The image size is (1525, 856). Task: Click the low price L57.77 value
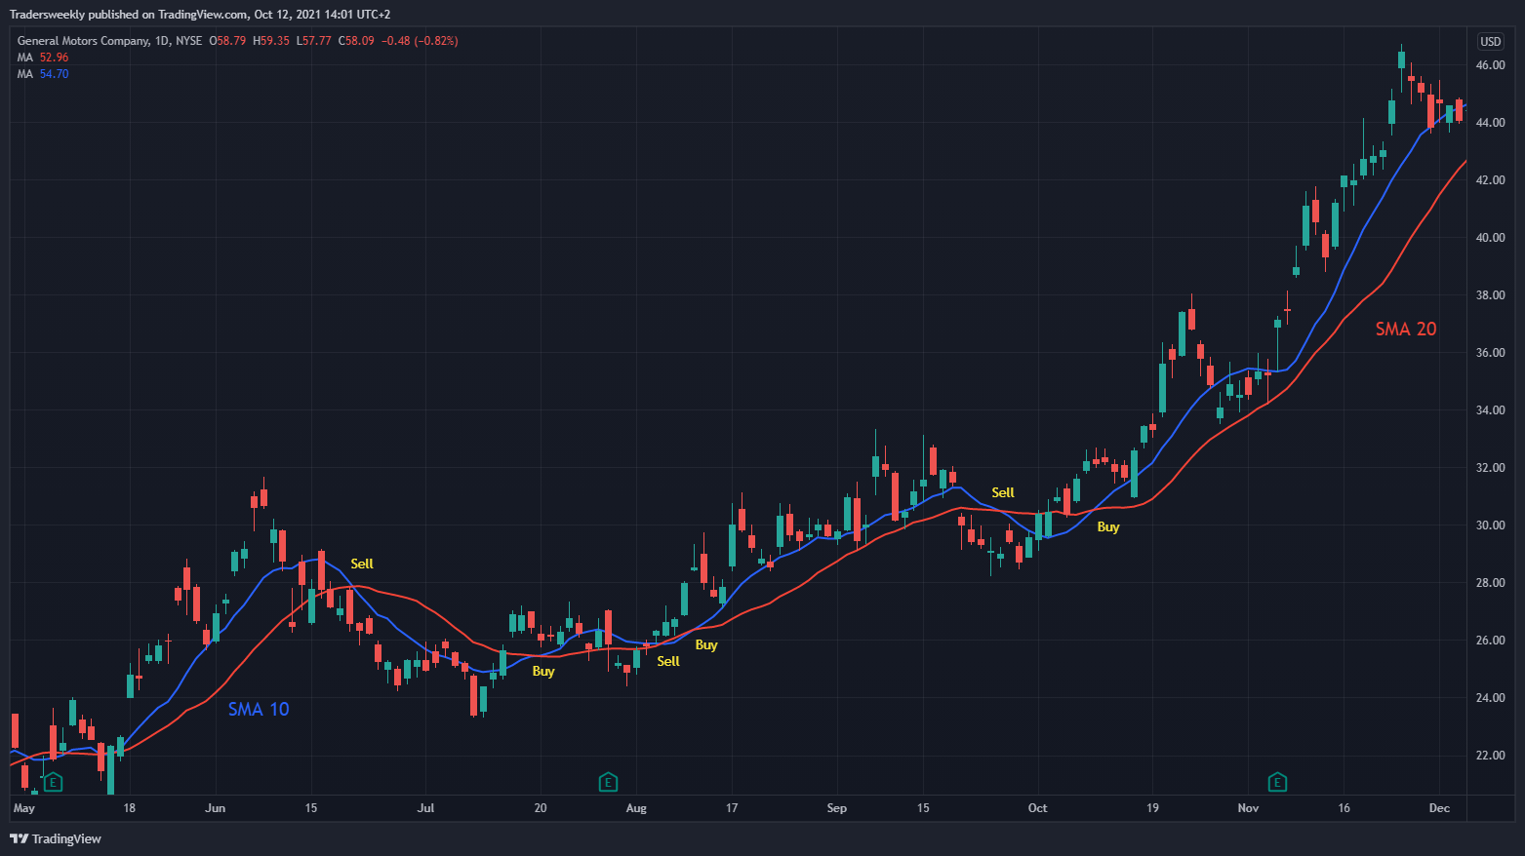click(x=314, y=41)
